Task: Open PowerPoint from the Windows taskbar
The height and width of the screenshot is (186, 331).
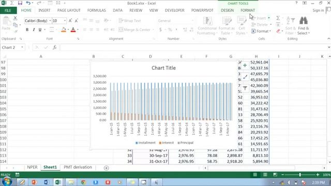Action: pos(35,182)
